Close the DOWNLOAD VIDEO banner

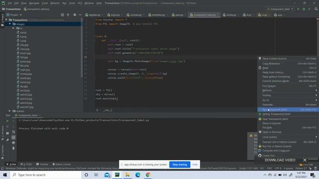pos(305,160)
